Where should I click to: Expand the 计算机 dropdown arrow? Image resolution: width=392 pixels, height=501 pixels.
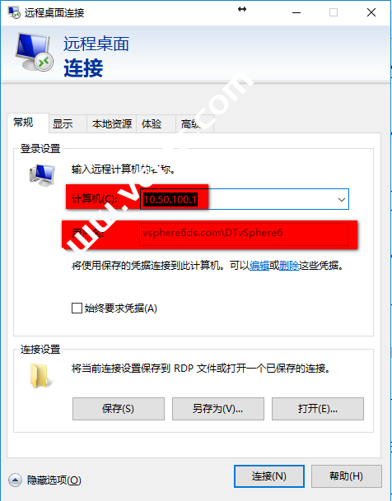click(342, 200)
